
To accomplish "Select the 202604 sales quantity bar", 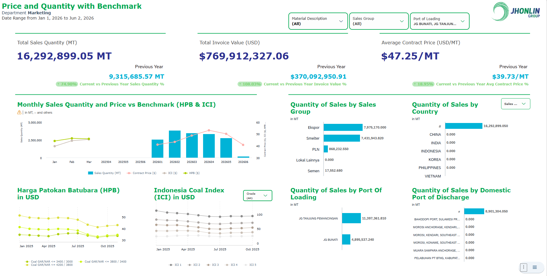I will click(x=209, y=146).
